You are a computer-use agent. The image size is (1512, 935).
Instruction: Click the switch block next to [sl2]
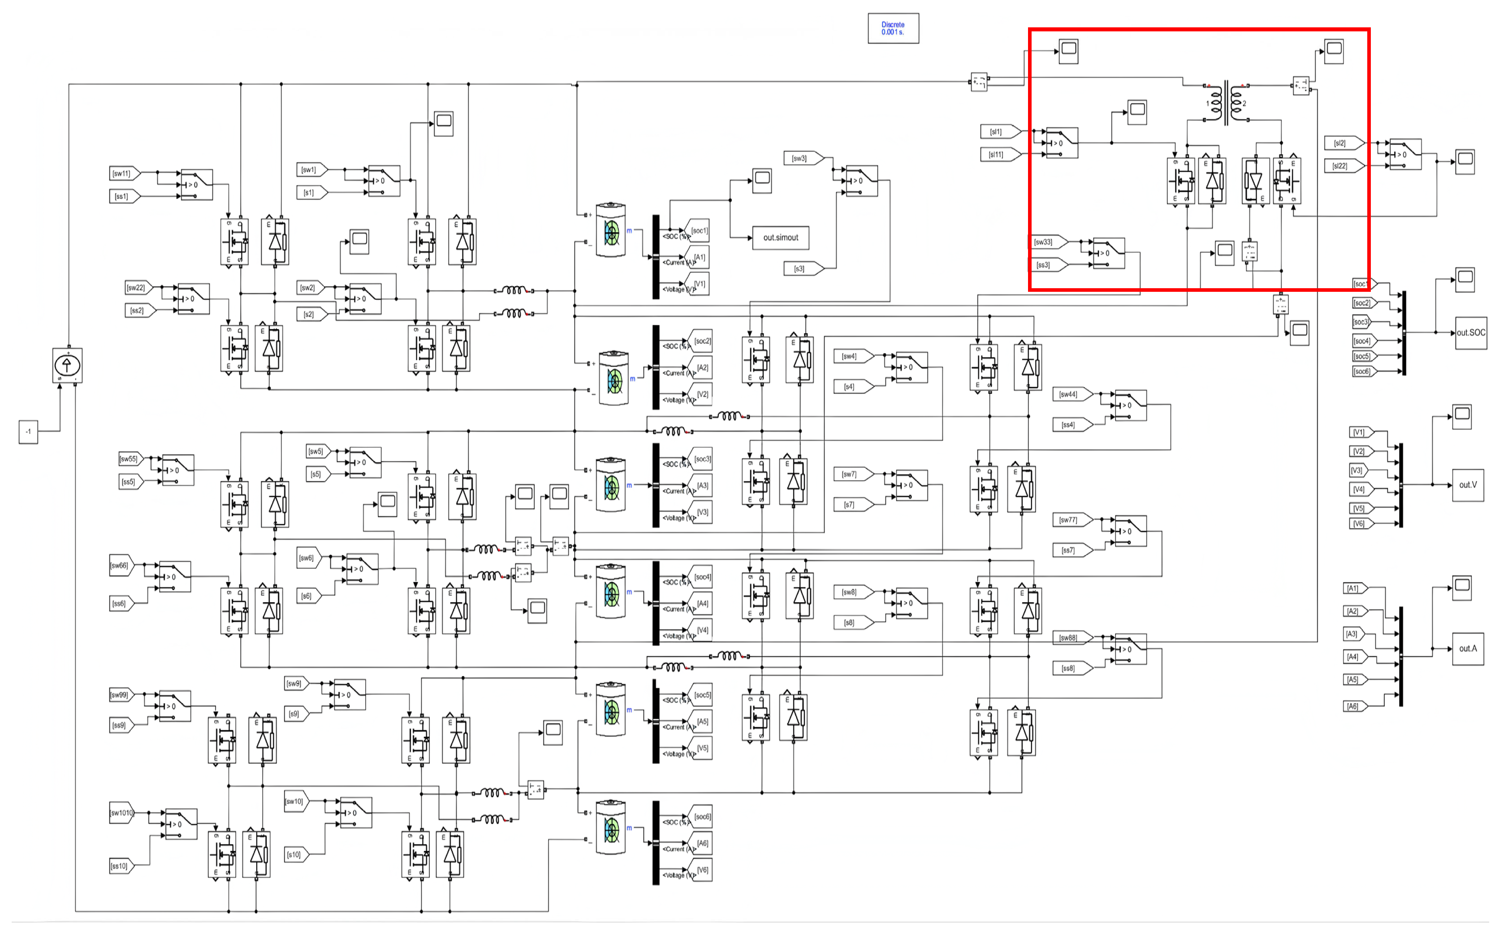click(1405, 154)
